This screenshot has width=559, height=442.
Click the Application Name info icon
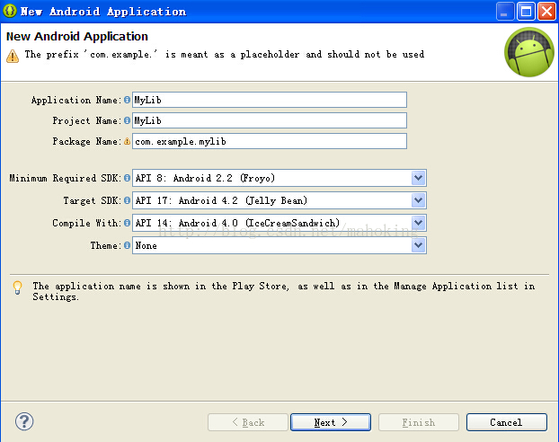click(x=127, y=100)
